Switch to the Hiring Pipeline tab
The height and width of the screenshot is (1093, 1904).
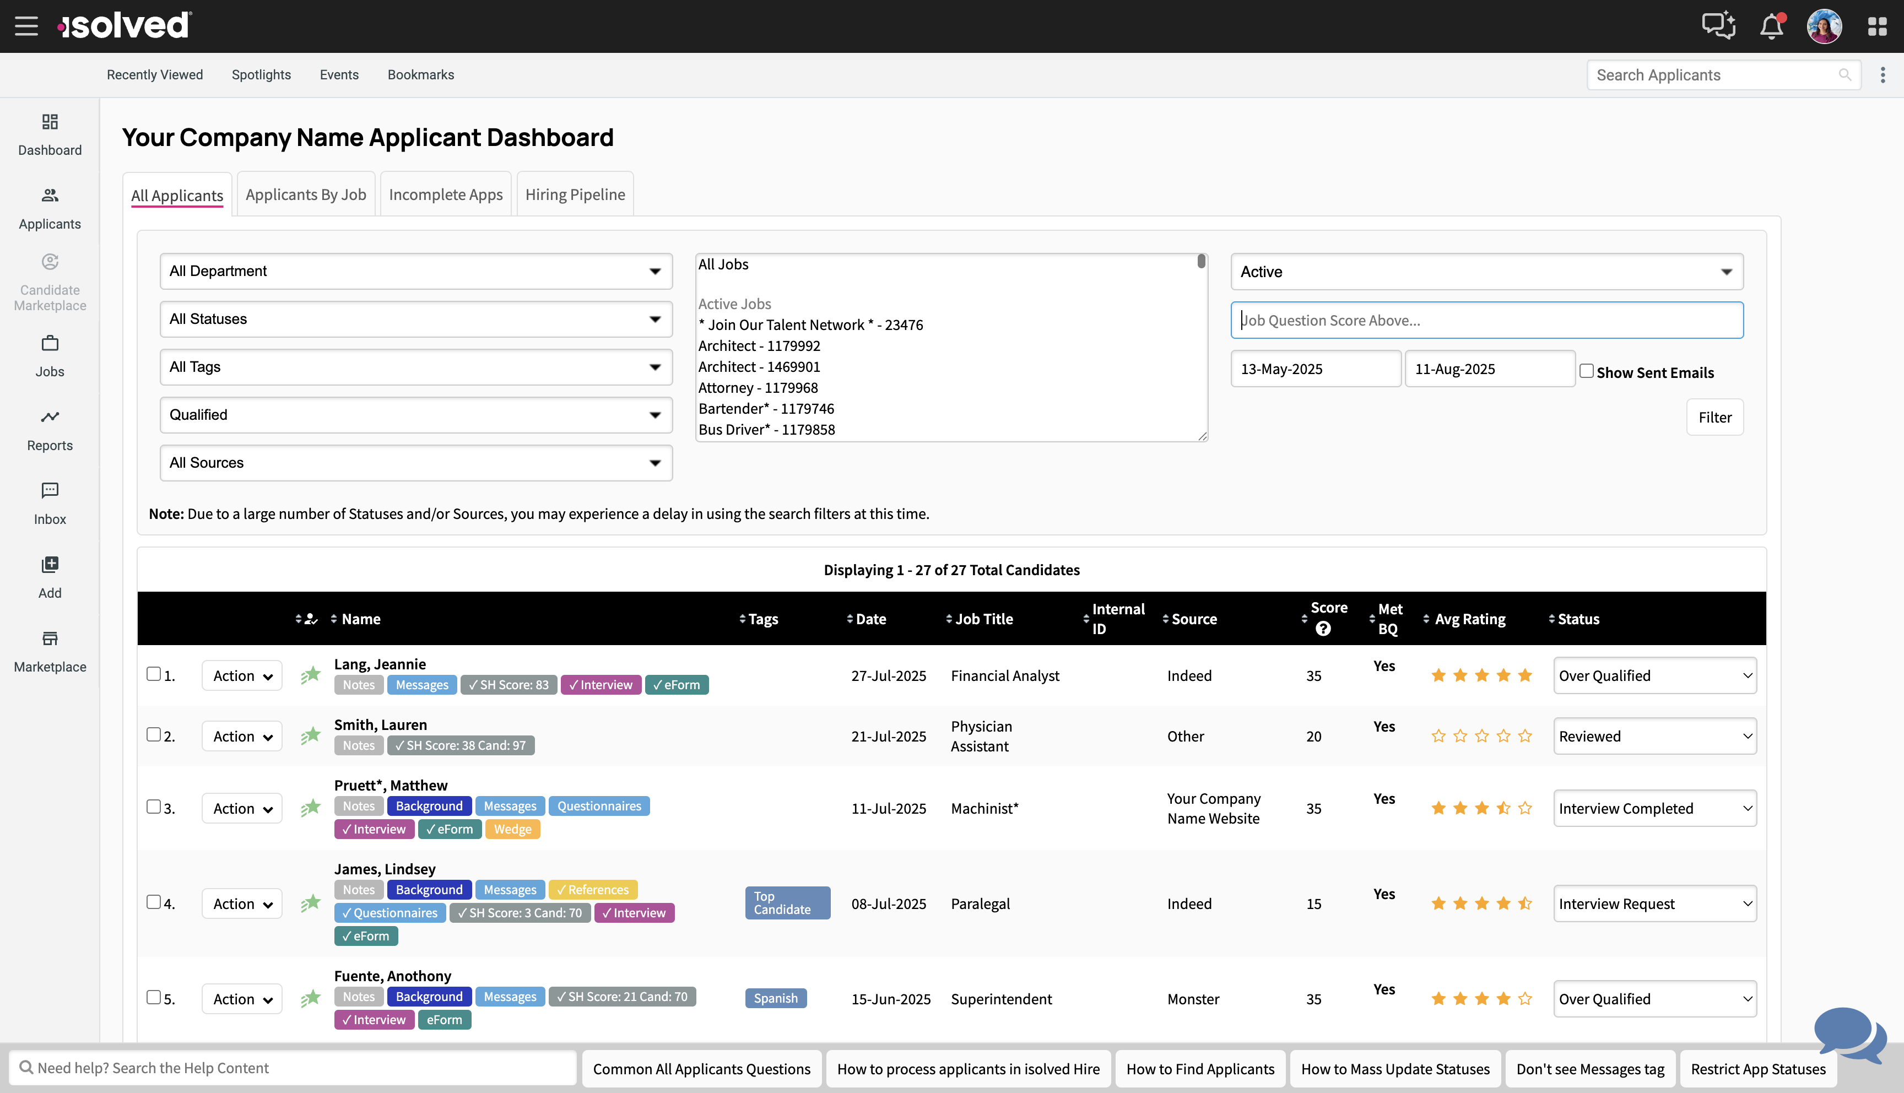pos(575,194)
